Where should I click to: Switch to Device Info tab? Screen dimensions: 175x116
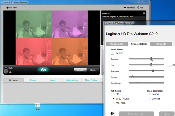(x=161, y=44)
